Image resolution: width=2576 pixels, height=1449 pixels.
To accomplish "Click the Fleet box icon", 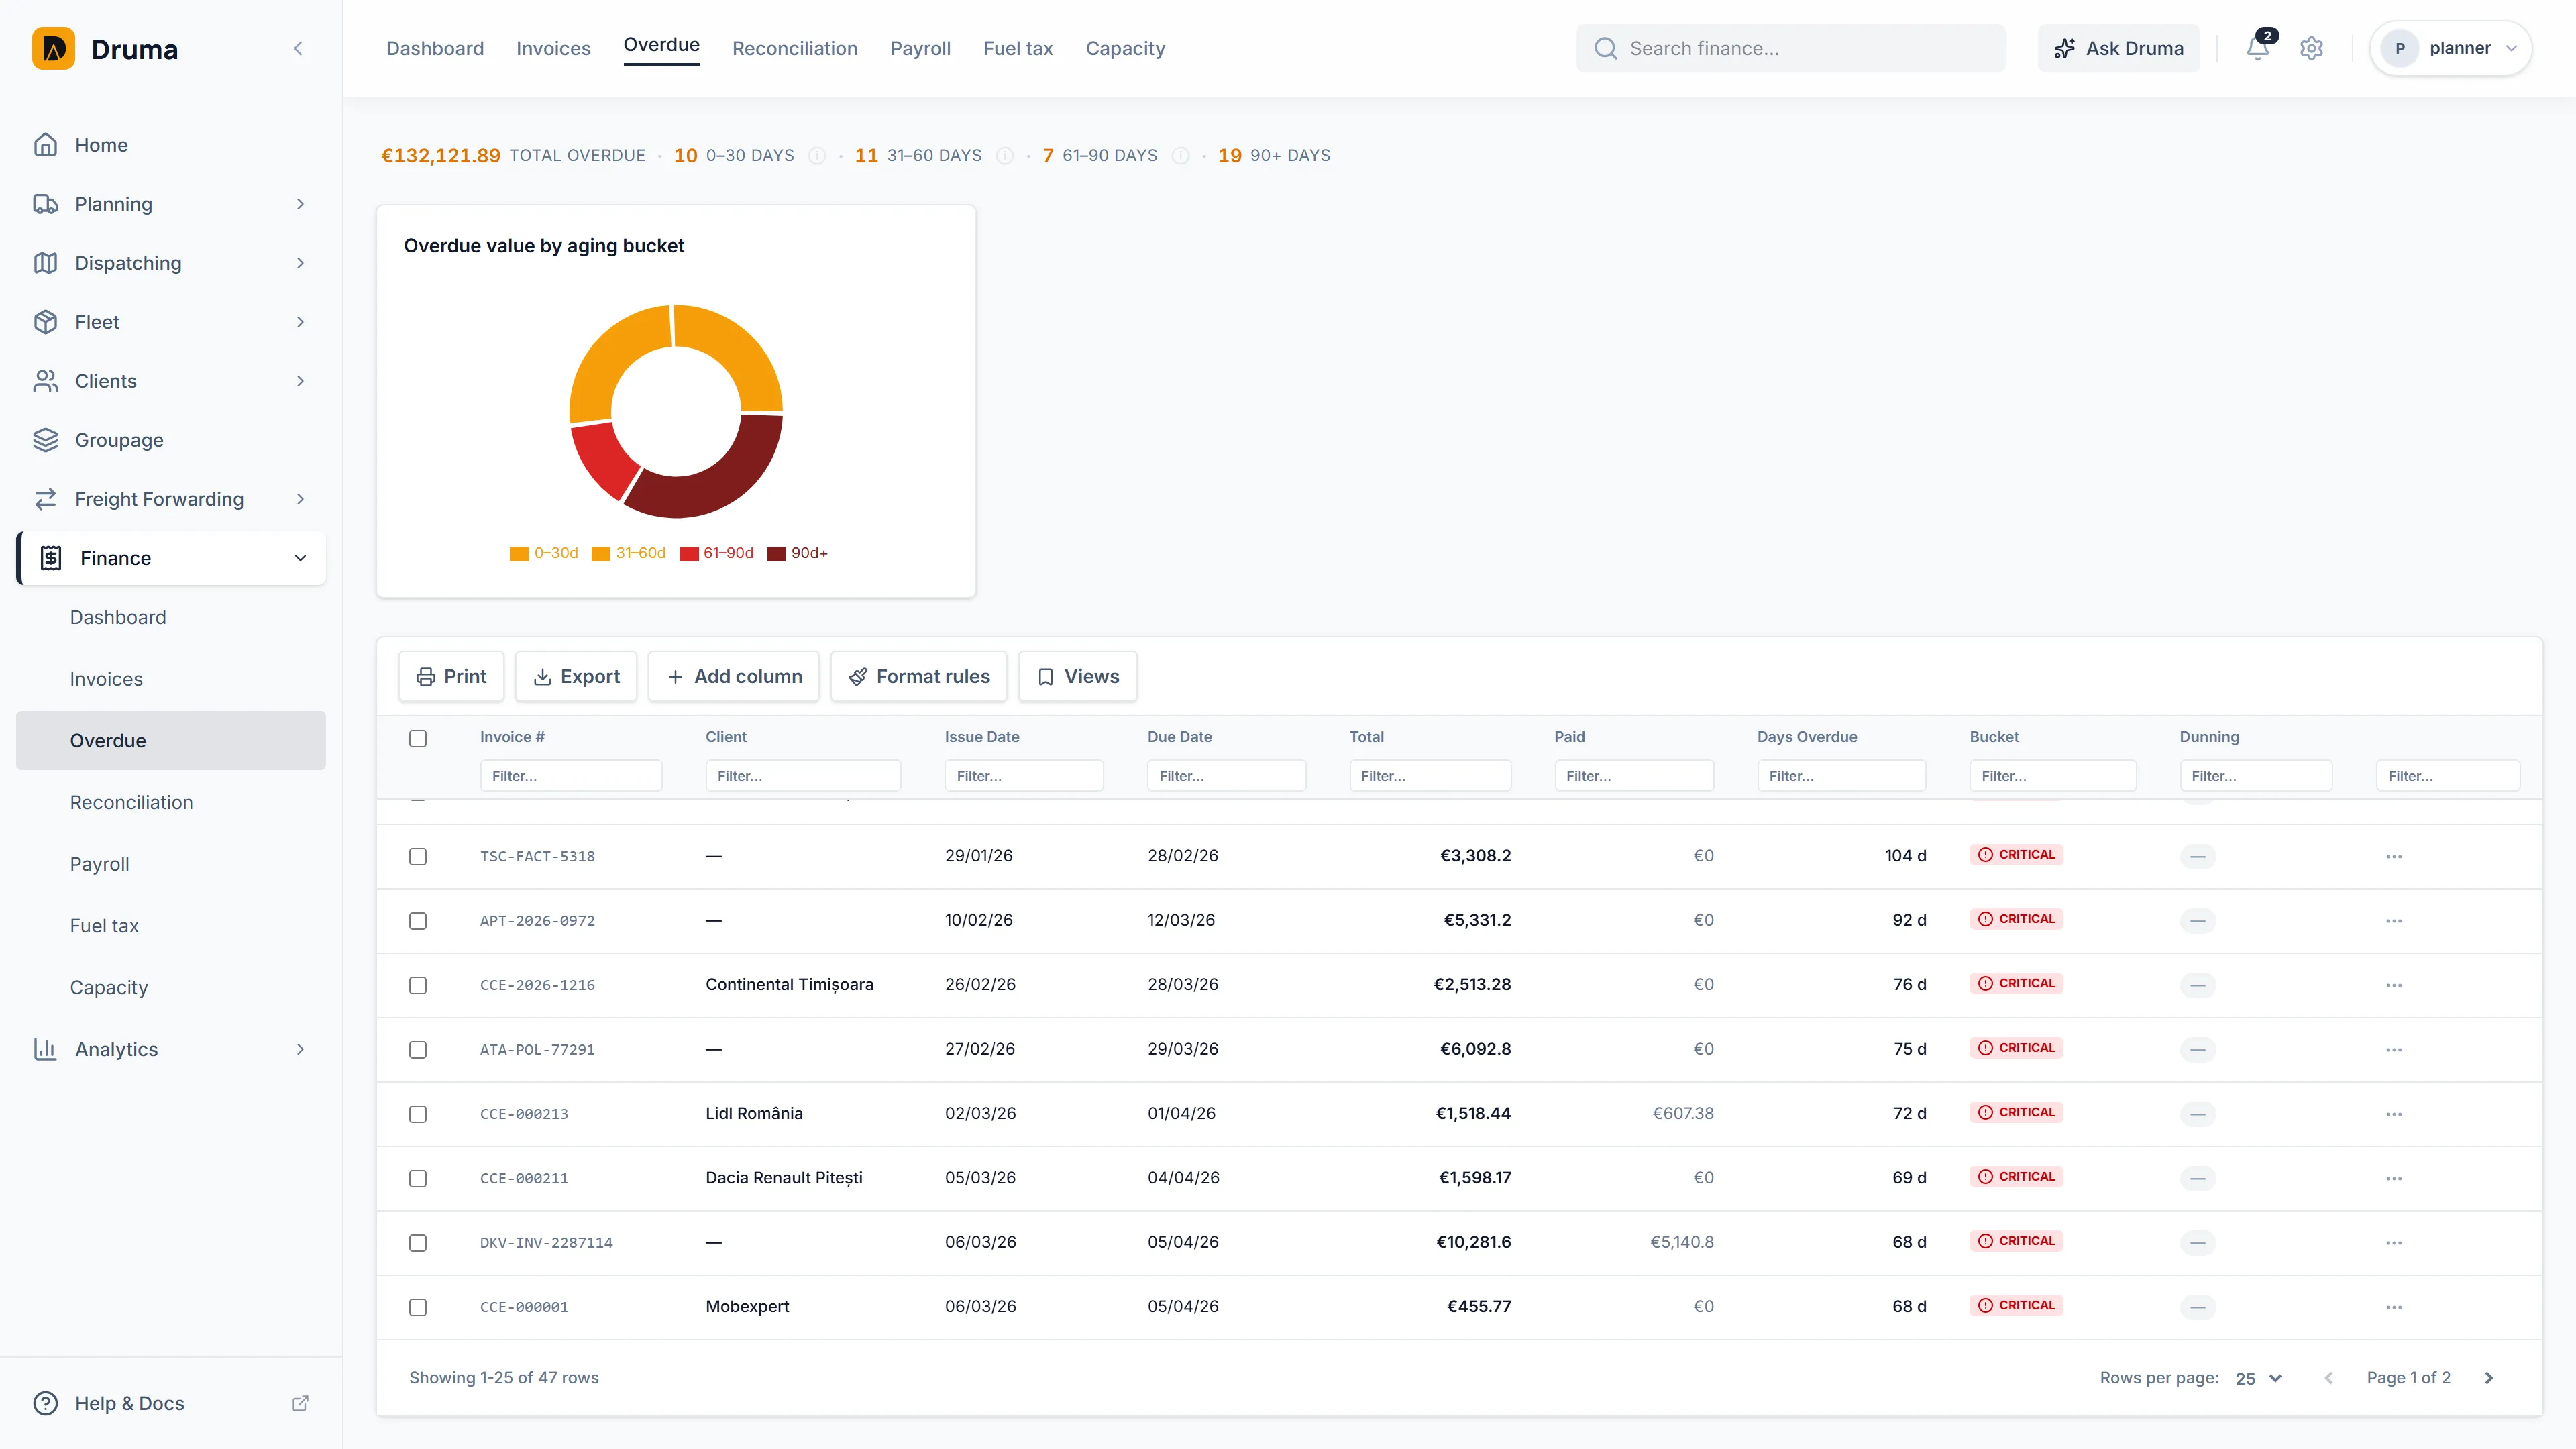I will (x=45, y=322).
